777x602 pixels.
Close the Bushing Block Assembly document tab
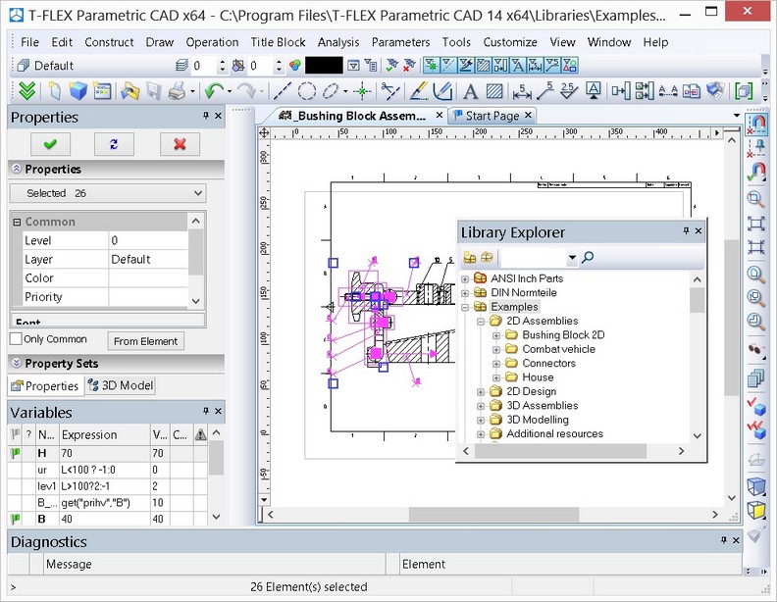pos(440,116)
